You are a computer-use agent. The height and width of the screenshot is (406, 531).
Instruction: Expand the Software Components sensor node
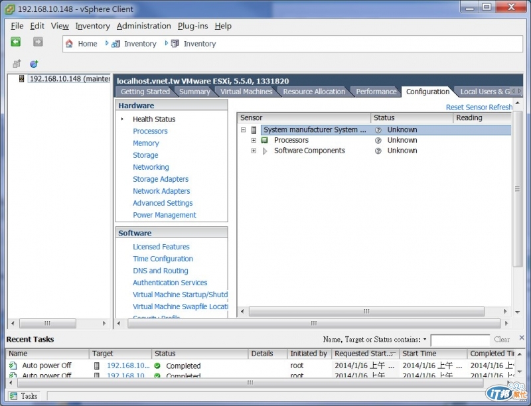254,151
